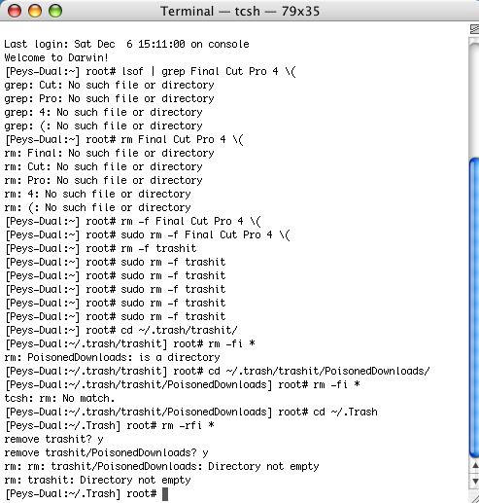Click the 'remove trashit? y' line
The image size is (479, 503).
point(53,439)
